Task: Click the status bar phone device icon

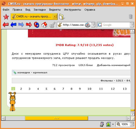Action: pos(102,124)
